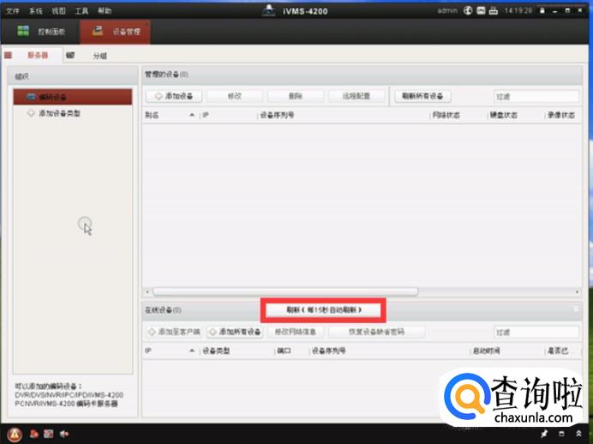Click the card icon next to globe
Viewport: 593px width, 444px height.
click(481, 10)
